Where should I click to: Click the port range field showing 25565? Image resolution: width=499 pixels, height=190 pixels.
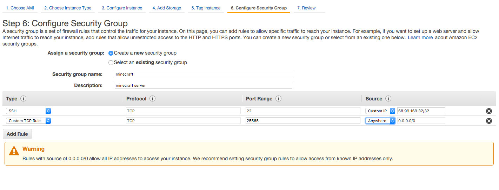(303, 121)
